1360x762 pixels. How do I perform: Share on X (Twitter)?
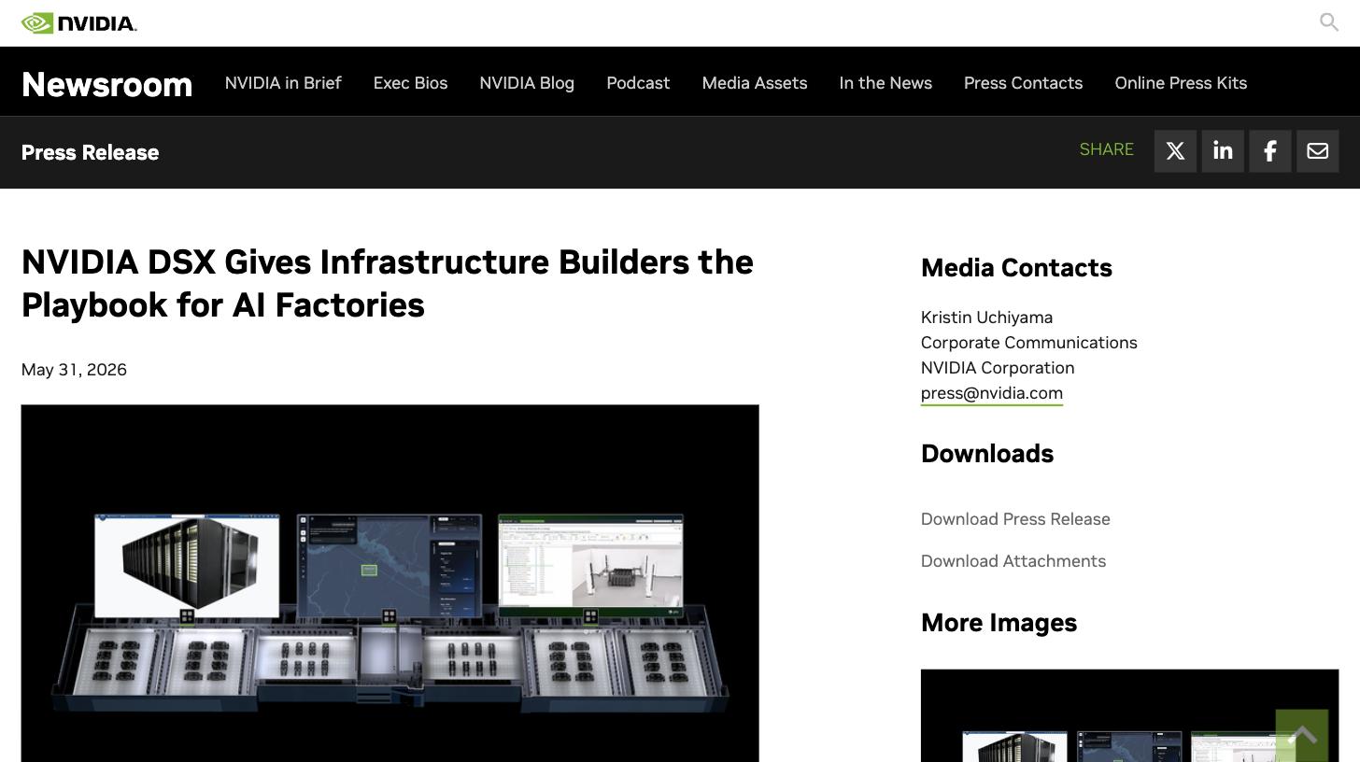click(1175, 151)
